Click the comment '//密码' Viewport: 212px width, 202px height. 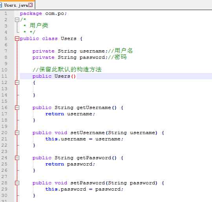coord(117,57)
